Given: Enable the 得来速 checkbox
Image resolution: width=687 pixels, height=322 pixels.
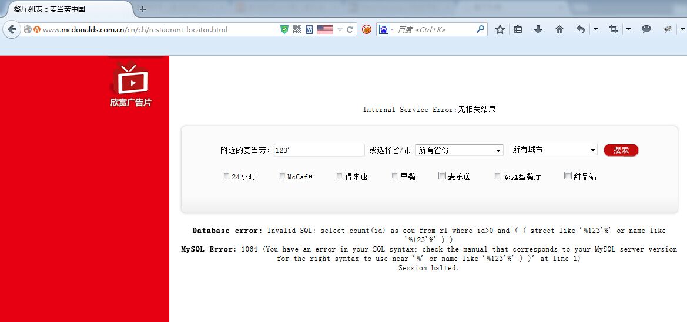Looking at the screenshot, I should click(x=339, y=176).
